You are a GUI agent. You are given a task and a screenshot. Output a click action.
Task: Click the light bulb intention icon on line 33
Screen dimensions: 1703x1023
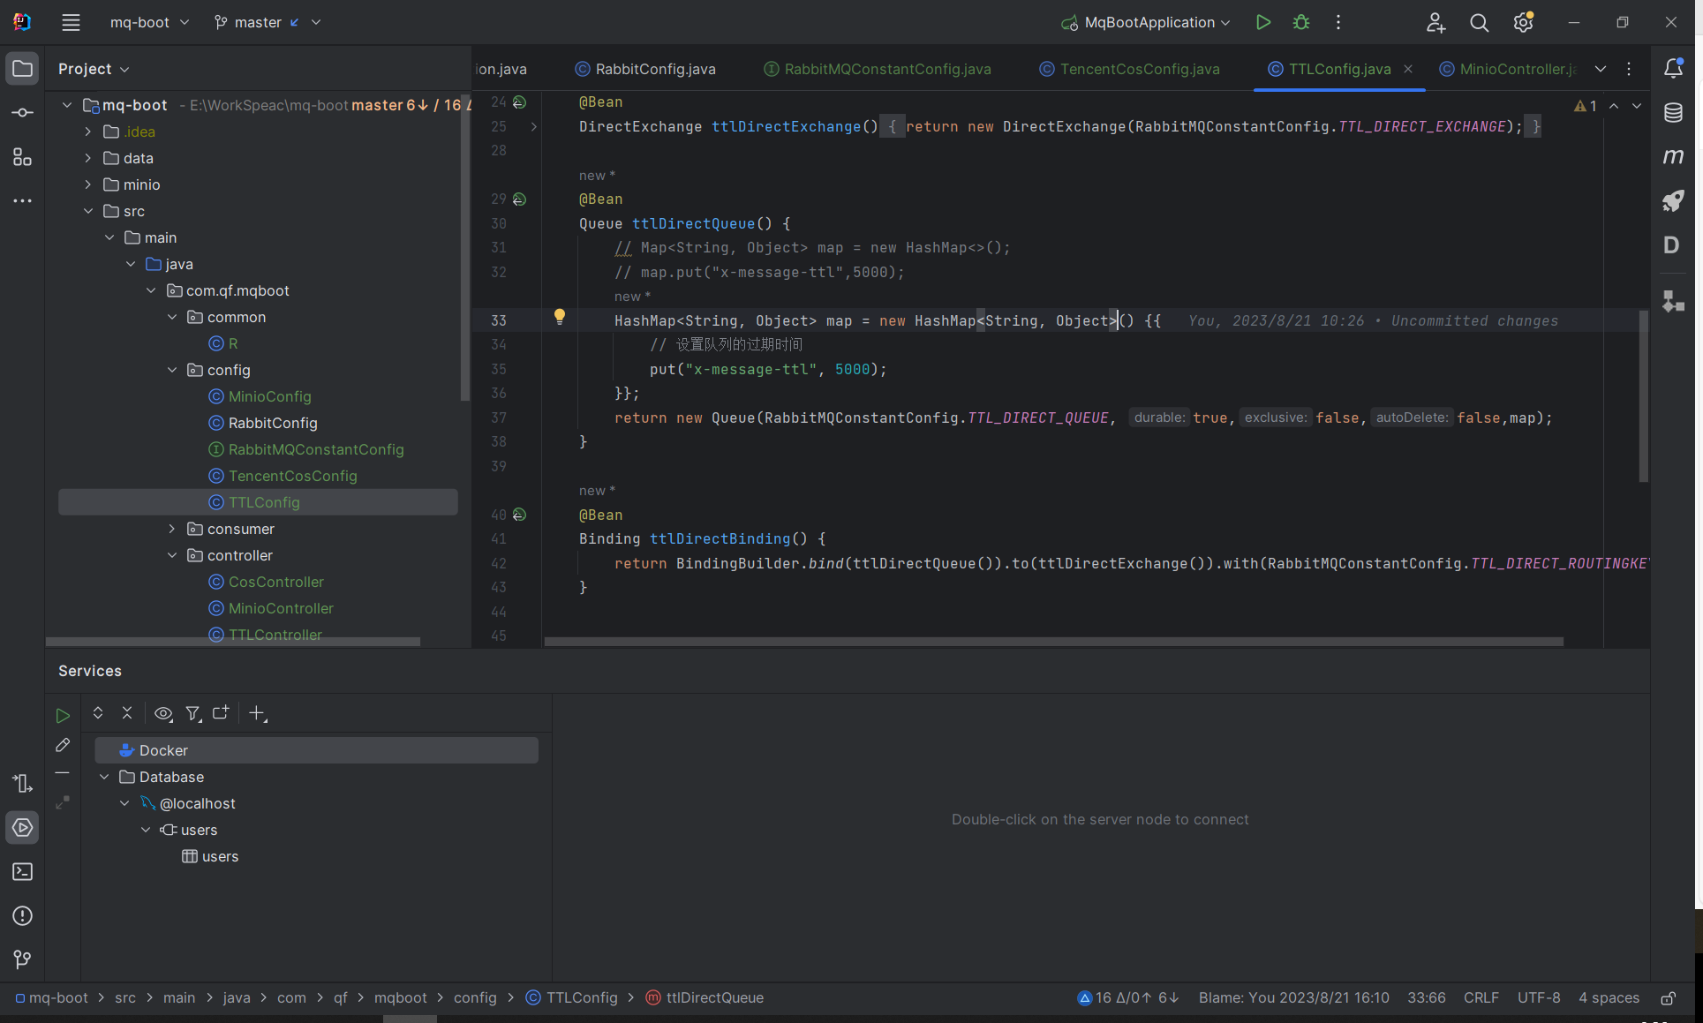click(560, 318)
